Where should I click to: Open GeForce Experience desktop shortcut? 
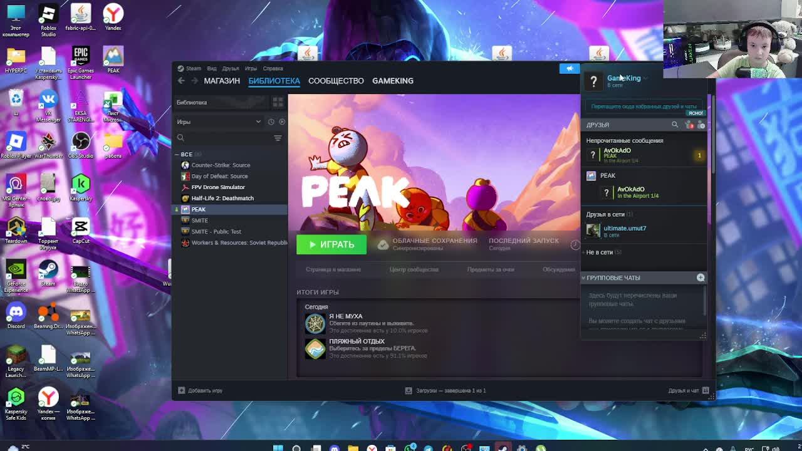tap(16, 277)
